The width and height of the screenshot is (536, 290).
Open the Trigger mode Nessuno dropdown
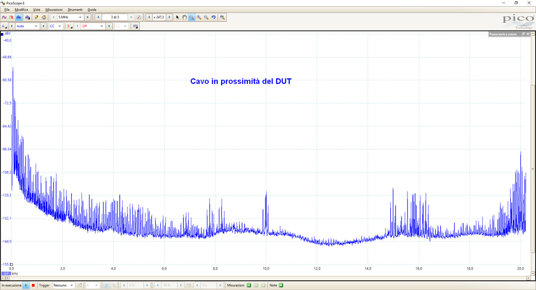[63, 285]
